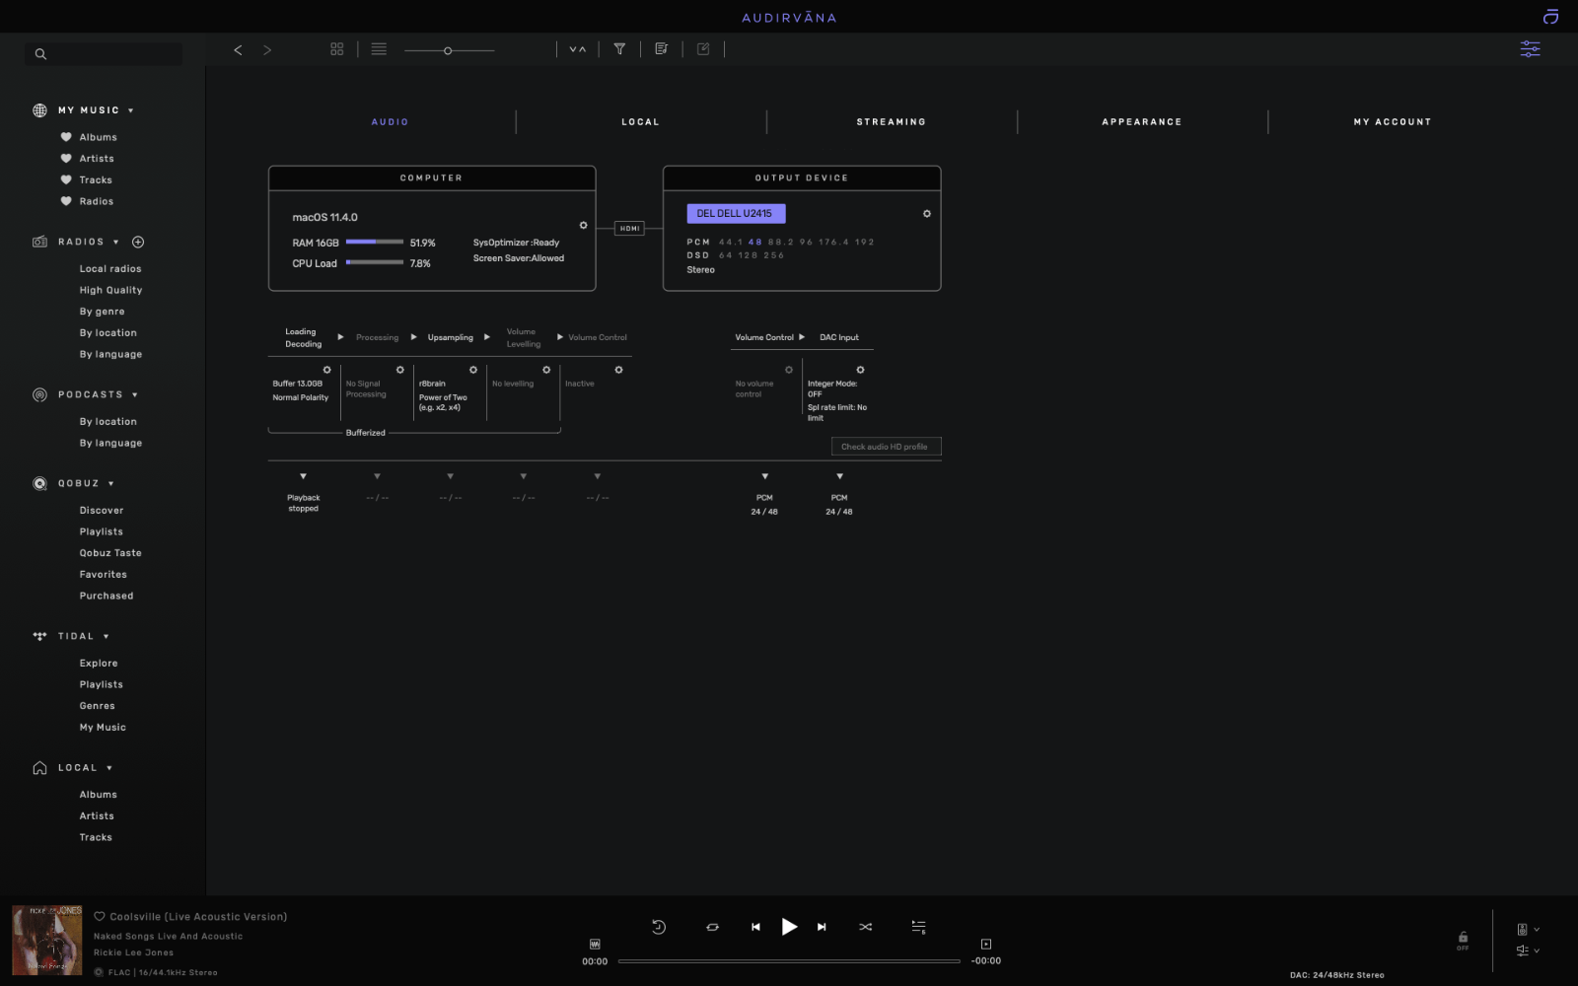
Task: Open High Quality radios
Action: tap(110, 291)
